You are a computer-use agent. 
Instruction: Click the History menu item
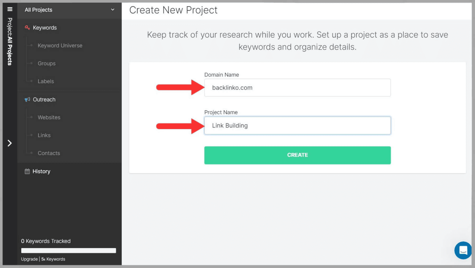tap(41, 171)
